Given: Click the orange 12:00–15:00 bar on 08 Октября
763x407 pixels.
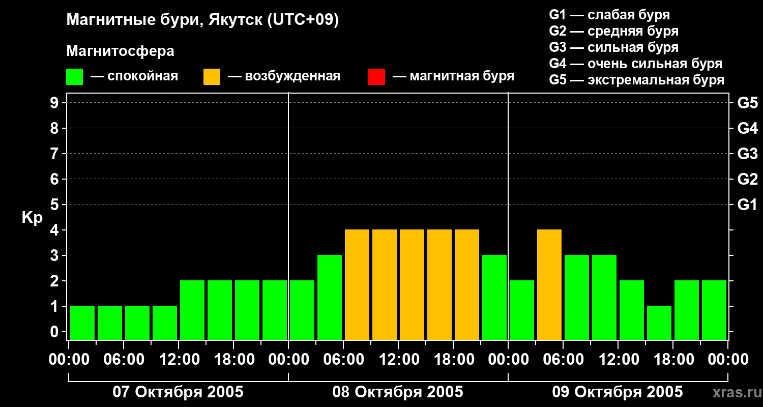Looking at the screenshot, I should 412,284.
